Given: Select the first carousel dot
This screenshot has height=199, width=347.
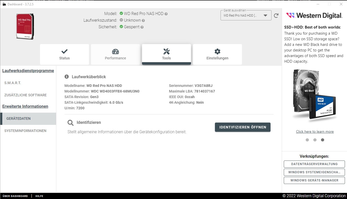Looking at the screenshot, I should (307, 140).
